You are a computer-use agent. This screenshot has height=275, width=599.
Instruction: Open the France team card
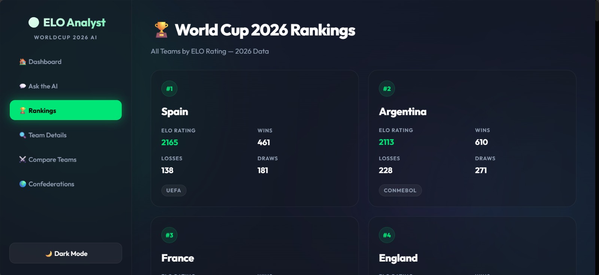[x=255, y=246]
